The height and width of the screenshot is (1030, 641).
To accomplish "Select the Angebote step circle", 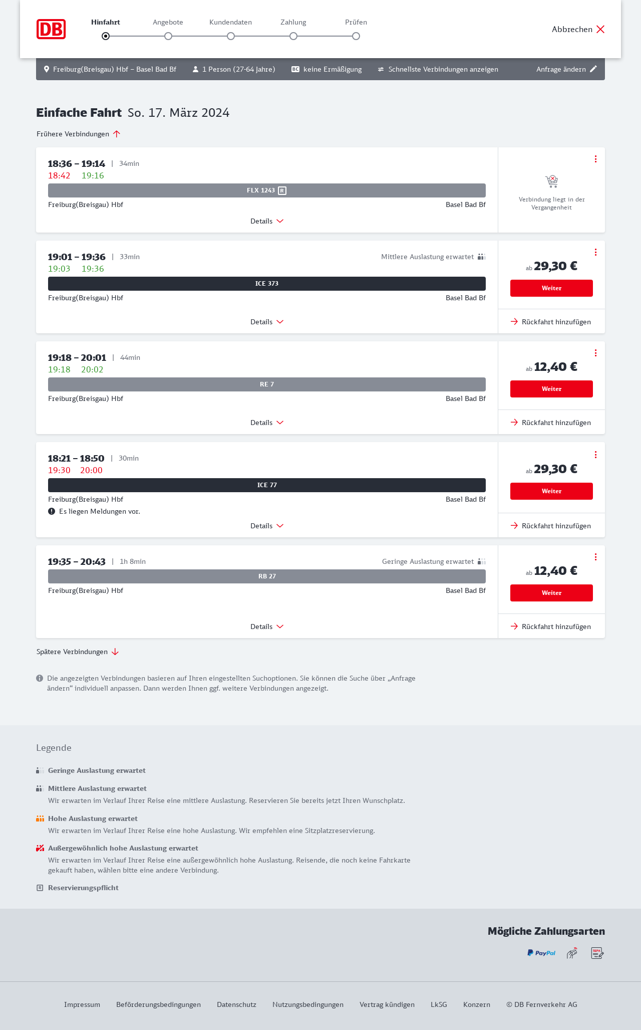I will 168,36.
